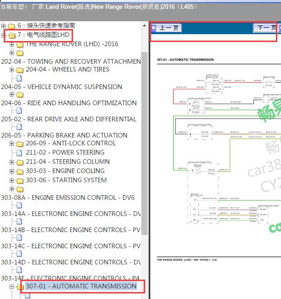Select highlighted 307-01 - AUTOMATIC TRANSMISSION label
The image size is (281, 299).
click(x=81, y=286)
